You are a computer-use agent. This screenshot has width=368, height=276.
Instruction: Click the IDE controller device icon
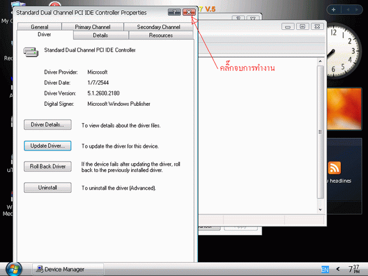point(31,52)
